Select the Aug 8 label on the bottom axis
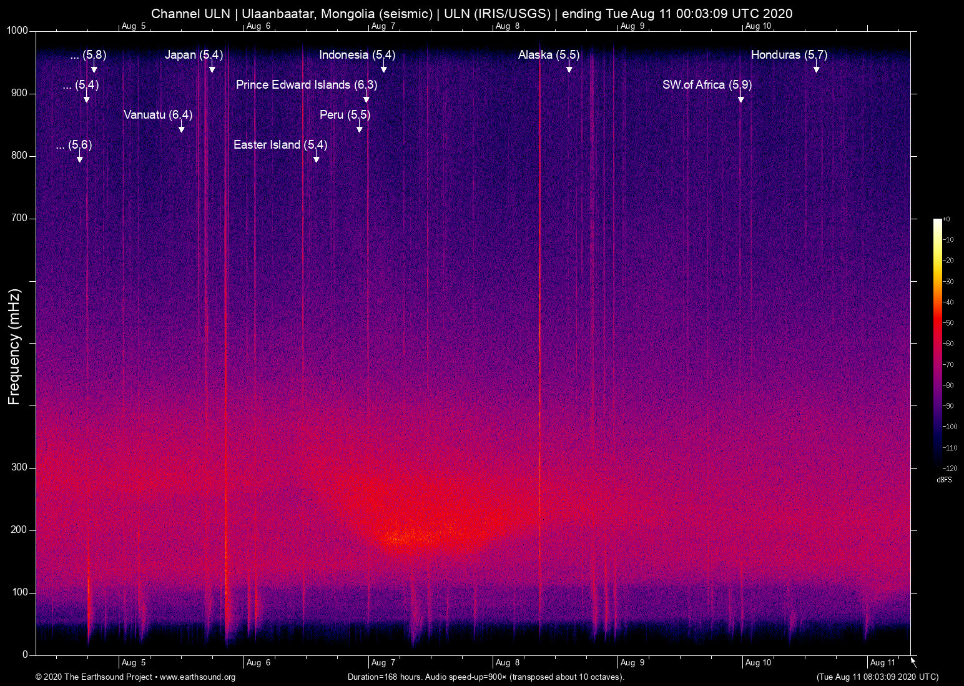 coord(508,663)
